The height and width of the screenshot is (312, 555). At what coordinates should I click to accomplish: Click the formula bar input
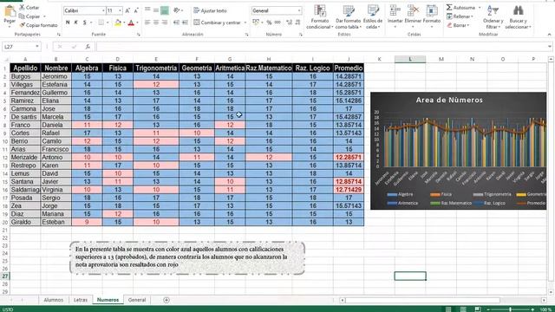(322, 47)
